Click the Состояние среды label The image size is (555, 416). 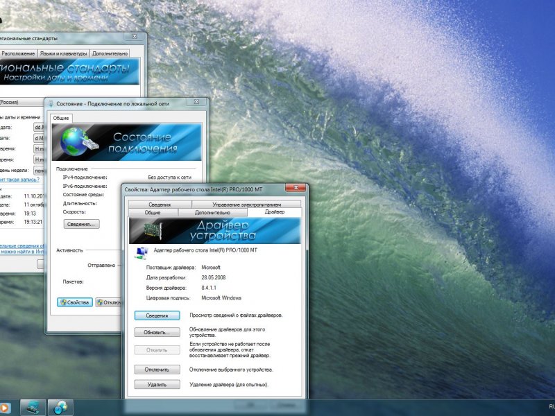(x=83, y=195)
